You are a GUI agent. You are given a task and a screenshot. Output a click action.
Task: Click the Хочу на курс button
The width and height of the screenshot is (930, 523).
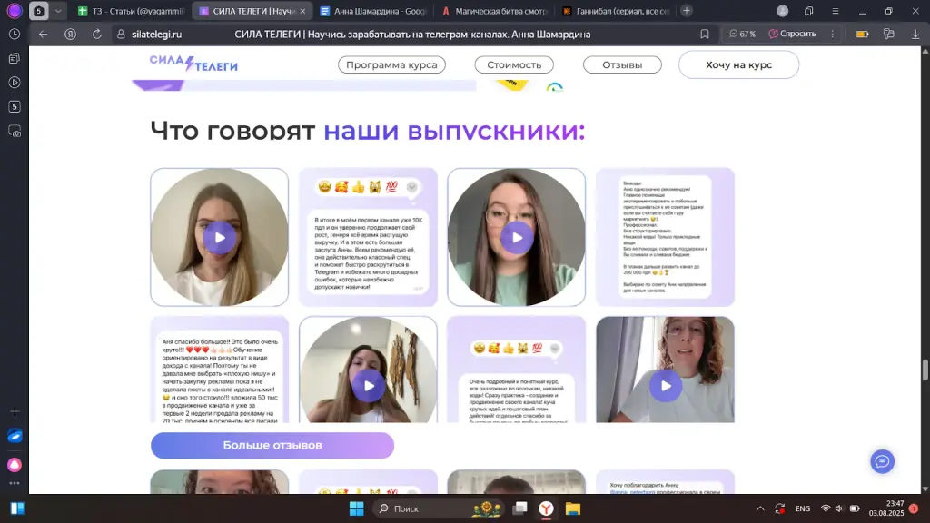click(x=738, y=64)
